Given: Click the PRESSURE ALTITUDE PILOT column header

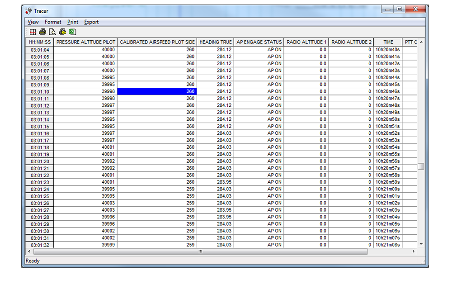Looking at the screenshot, I should click(85, 42).
